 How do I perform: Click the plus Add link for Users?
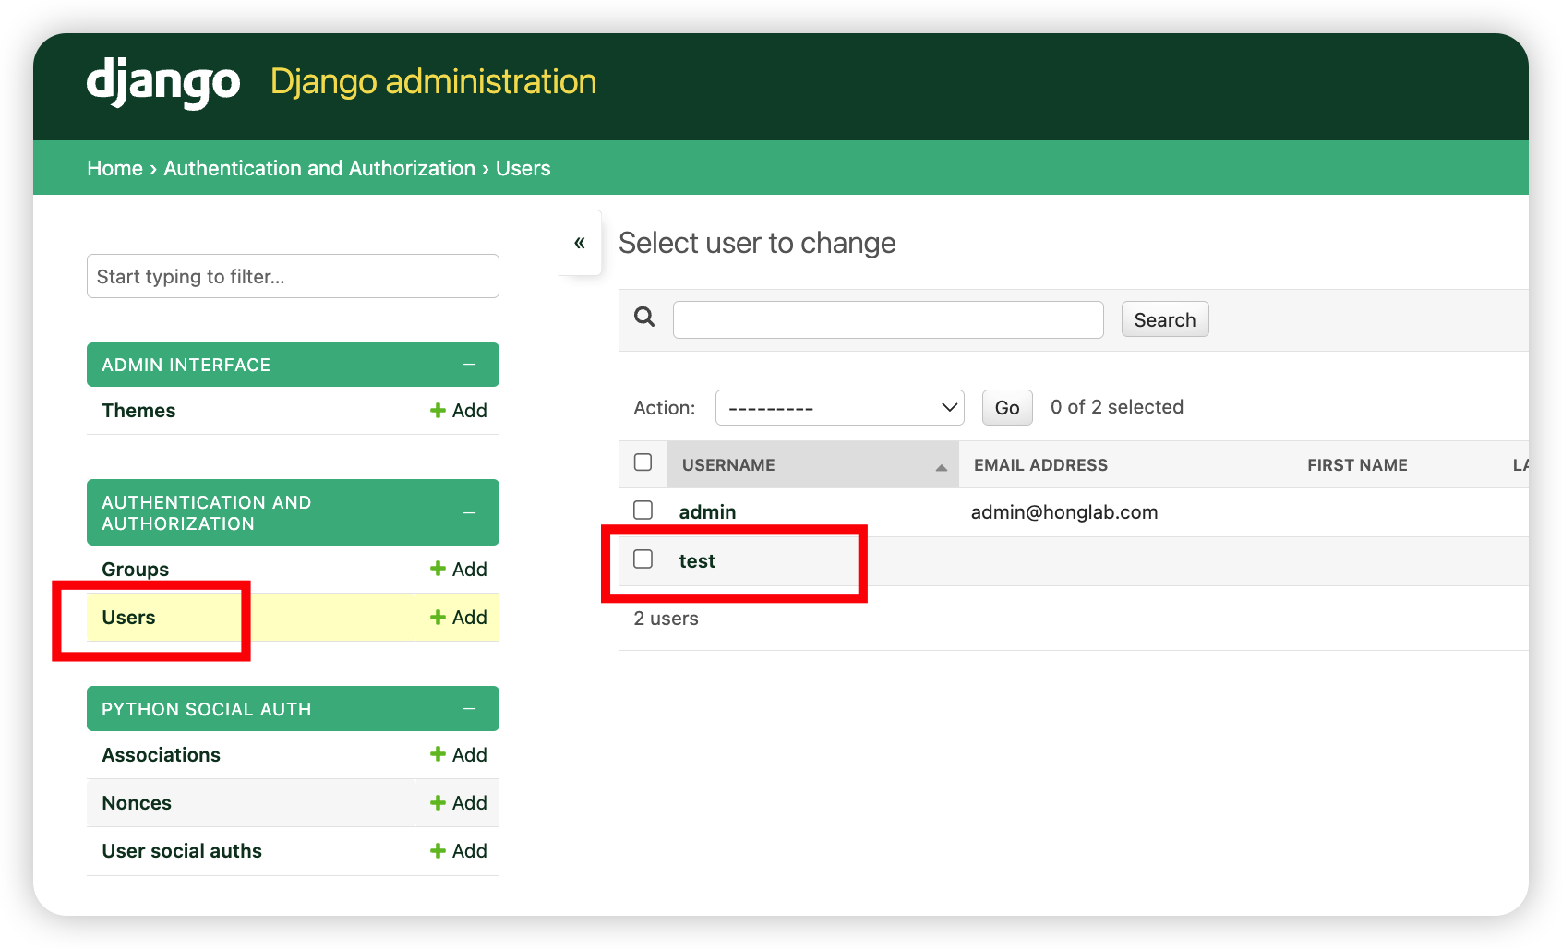pos(459,618)
